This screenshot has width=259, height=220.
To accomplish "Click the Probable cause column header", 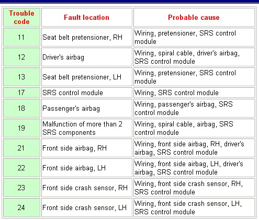I will 194,17.
